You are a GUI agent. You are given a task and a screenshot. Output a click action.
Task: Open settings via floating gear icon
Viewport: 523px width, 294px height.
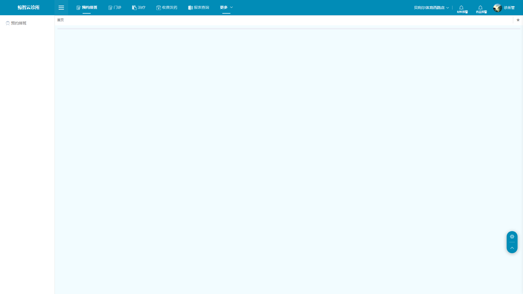tap(512, 237)
